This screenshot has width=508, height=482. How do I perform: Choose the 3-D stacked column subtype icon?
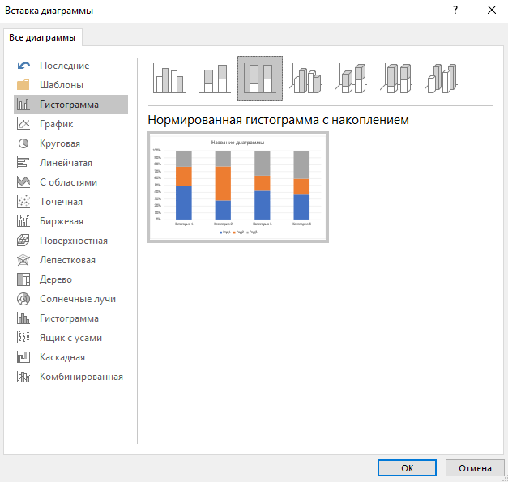tap(352, 79)
